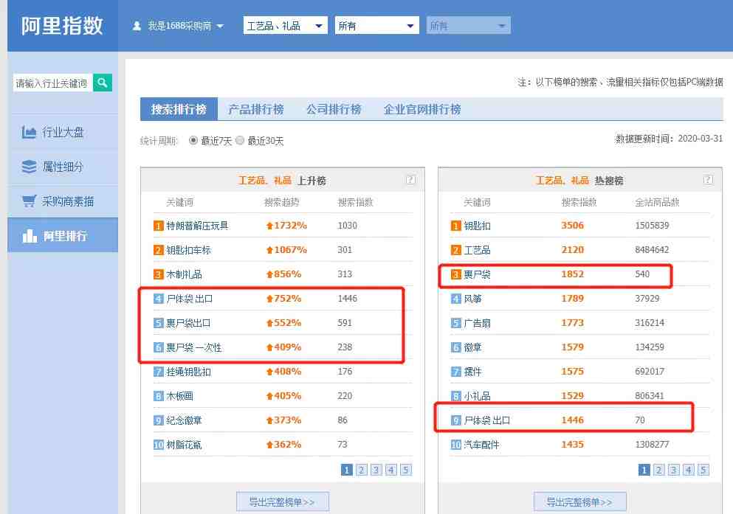Click rank badge 1 beside 特朗普解压玩具

click(x=159, y=226)
